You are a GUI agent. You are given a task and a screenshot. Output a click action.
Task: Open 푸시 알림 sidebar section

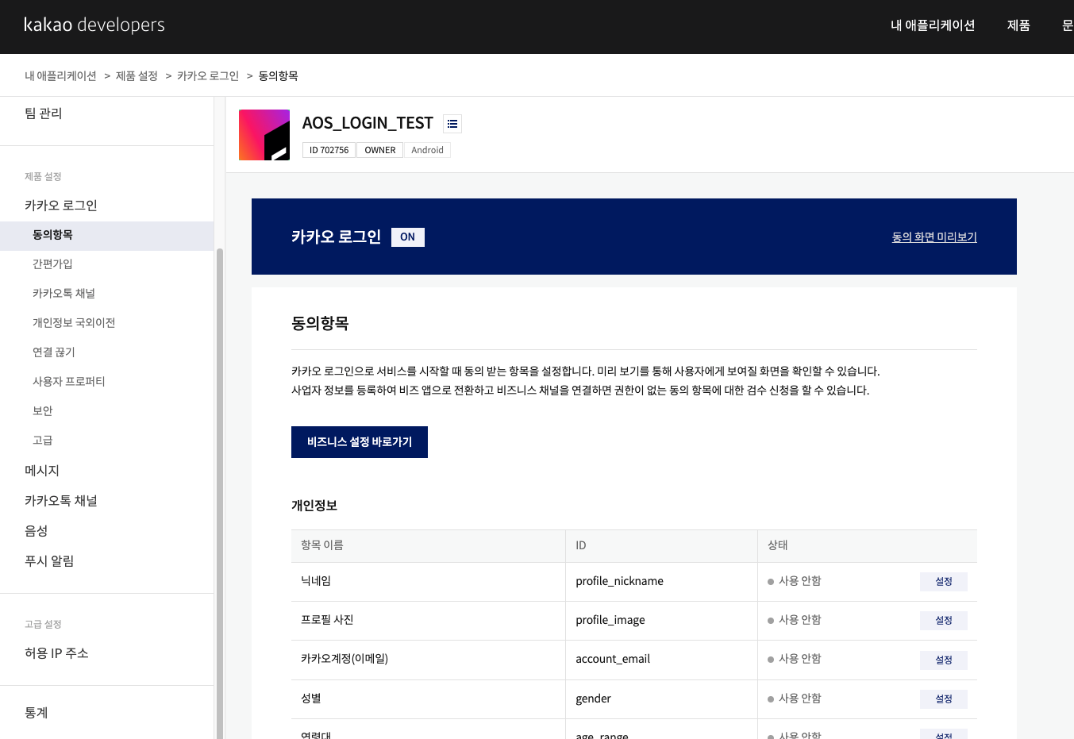49,561
